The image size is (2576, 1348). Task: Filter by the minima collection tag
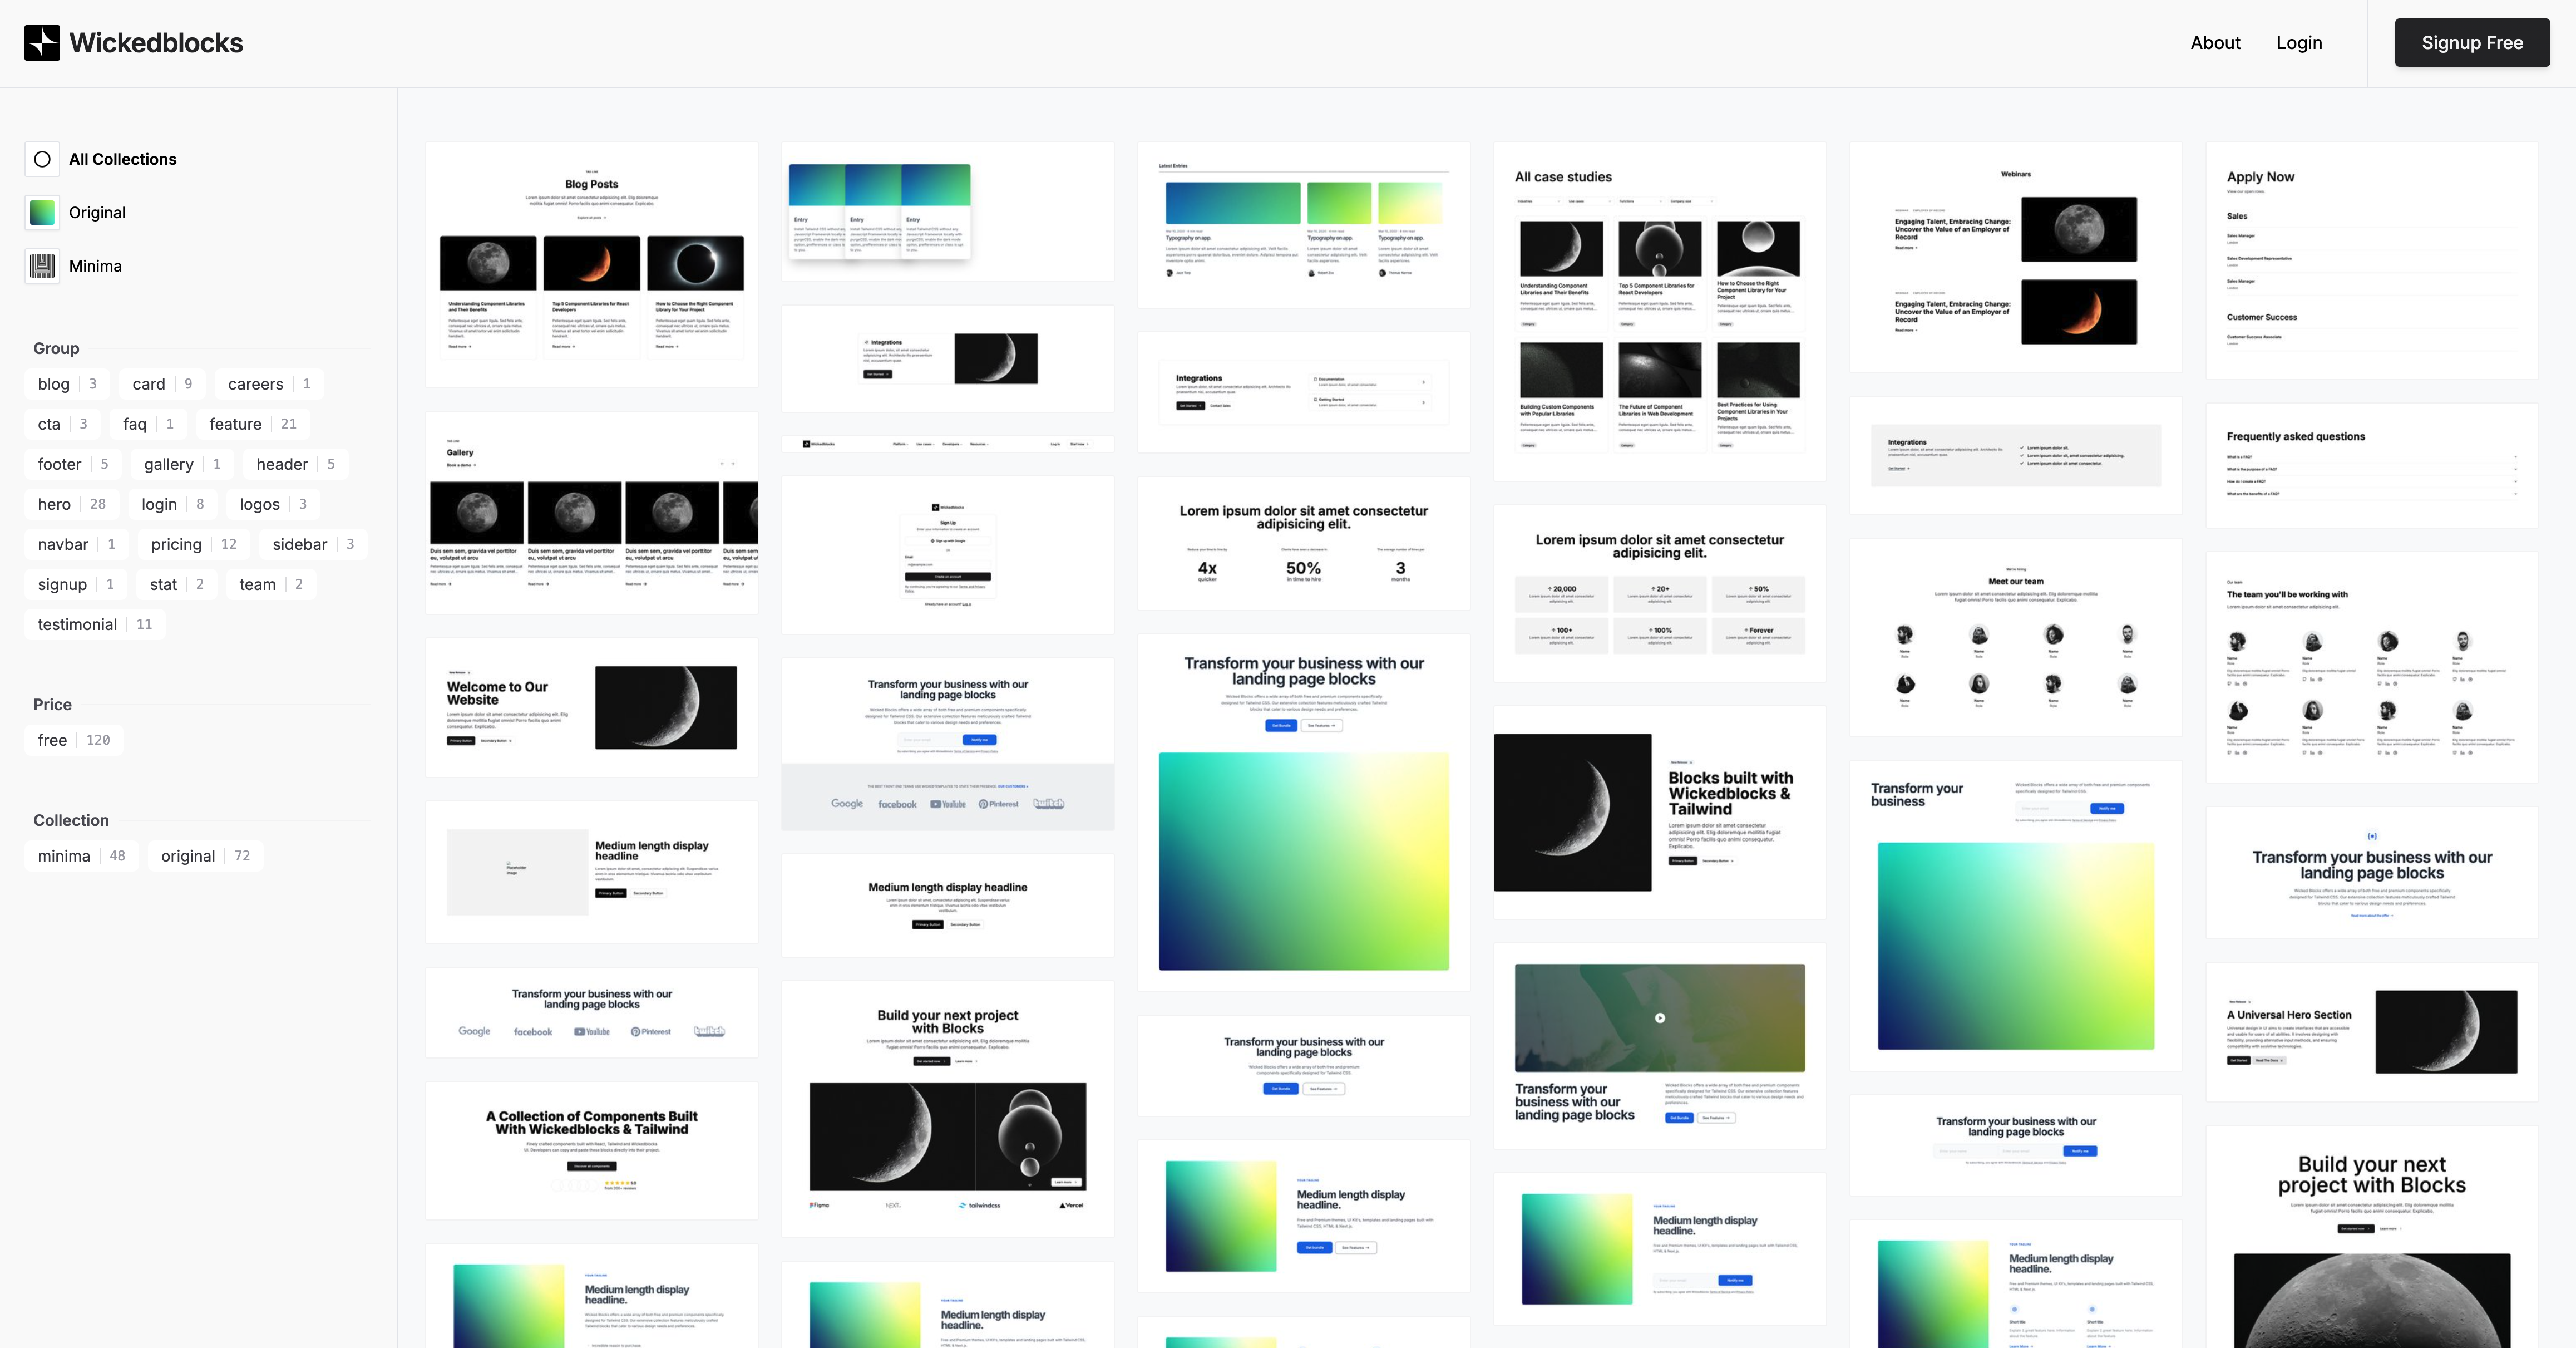pyautogui.click(x=81, y=856)
